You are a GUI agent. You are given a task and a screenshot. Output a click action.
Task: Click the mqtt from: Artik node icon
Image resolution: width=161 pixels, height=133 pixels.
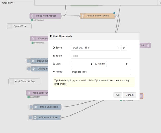click(29, 93)
